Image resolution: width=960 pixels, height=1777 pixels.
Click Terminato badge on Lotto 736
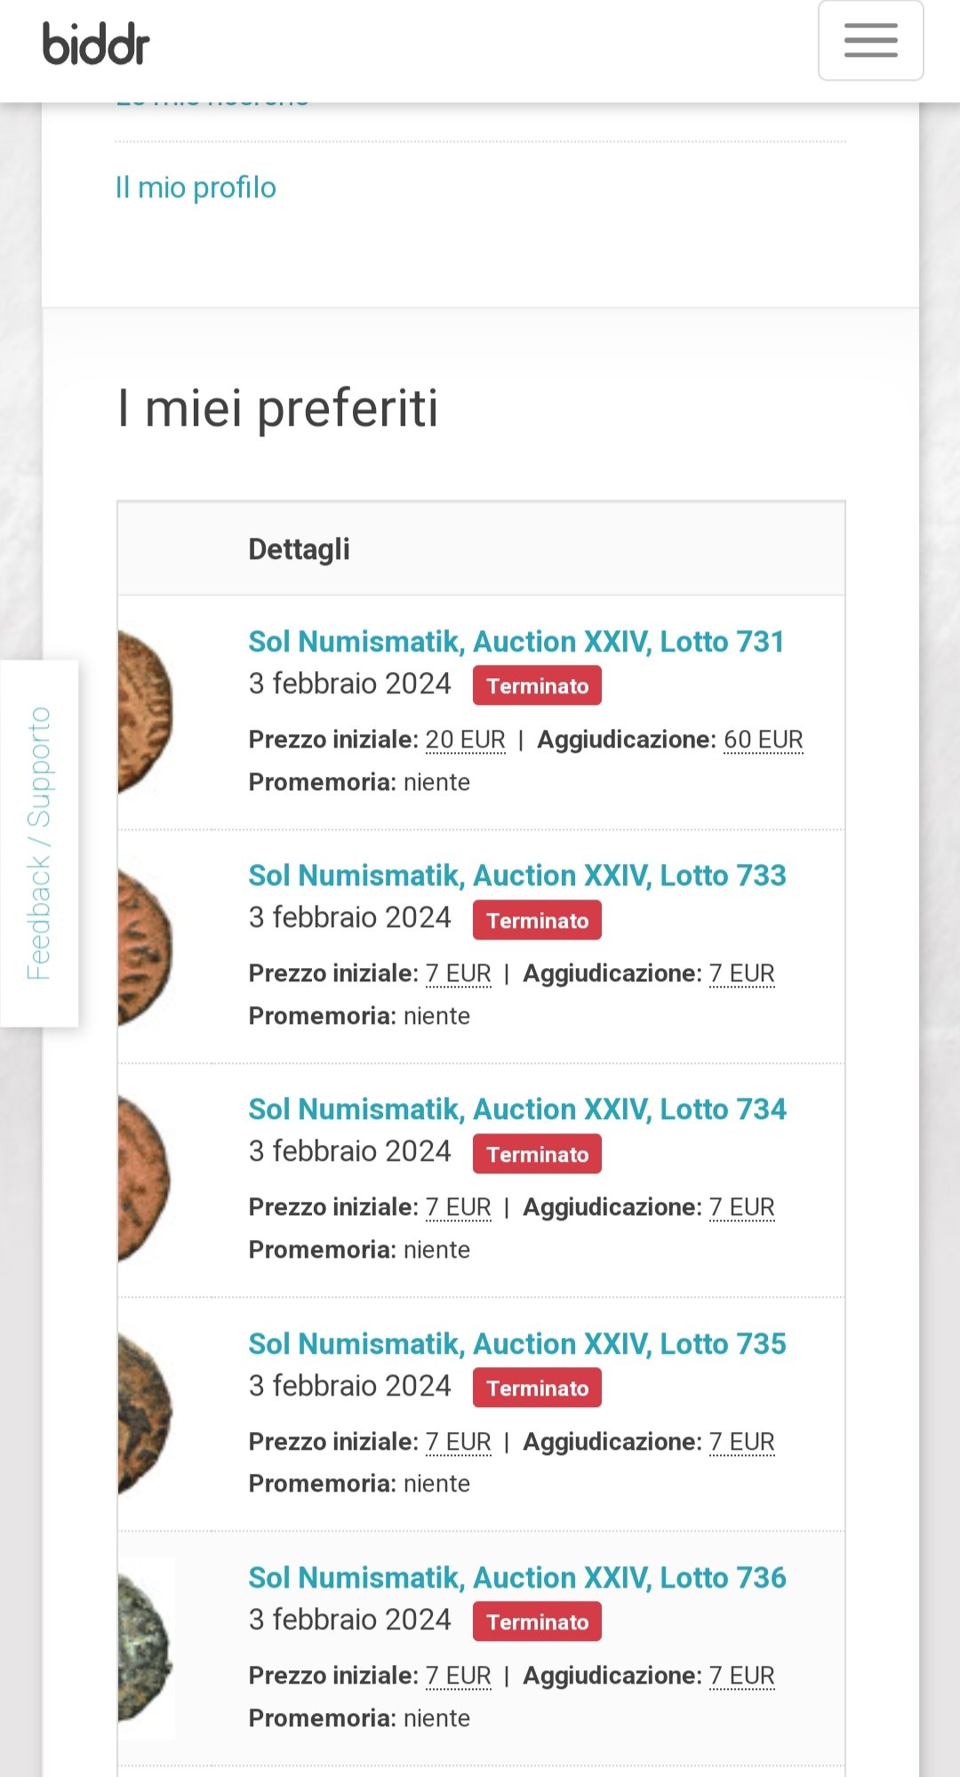click(x=537, y=1622)
